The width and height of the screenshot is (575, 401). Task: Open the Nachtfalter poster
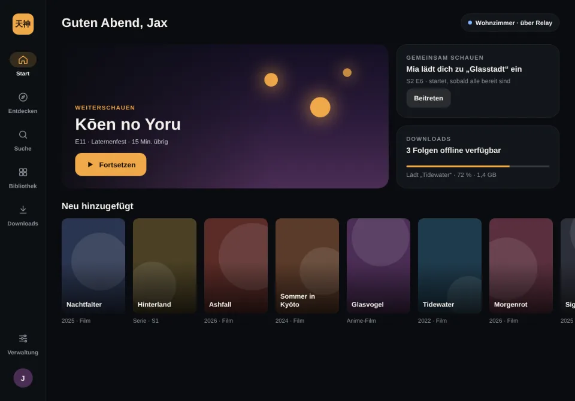93,265
